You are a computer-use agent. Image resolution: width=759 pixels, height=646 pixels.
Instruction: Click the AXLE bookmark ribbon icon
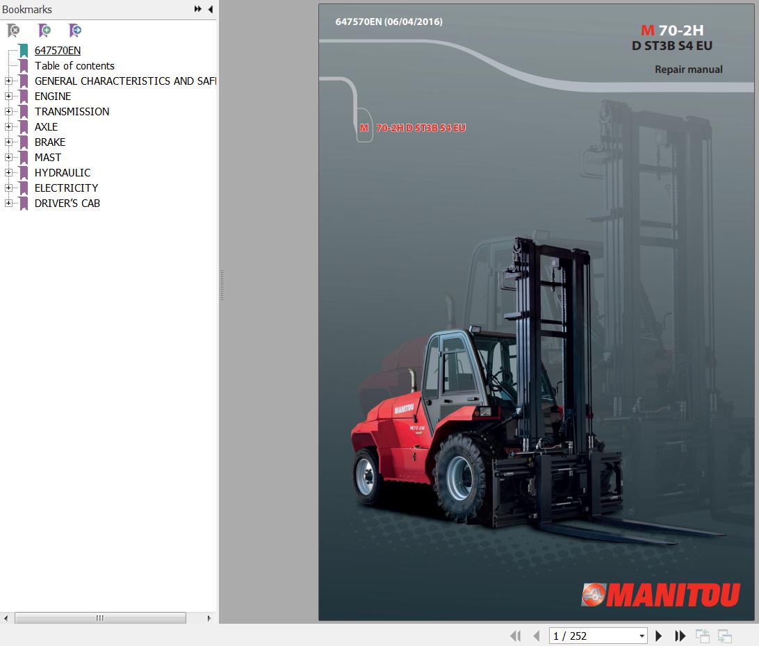coord(24,127)
